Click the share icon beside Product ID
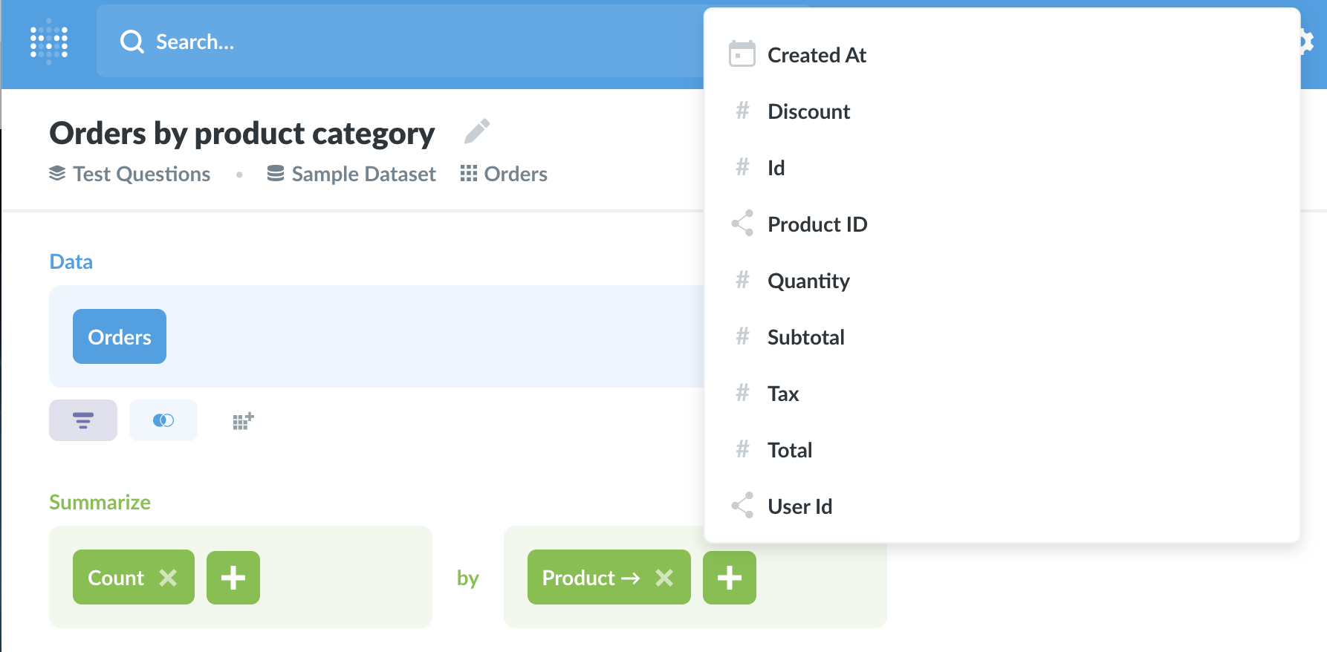The height and width of the screenshot is (652, 1327). [x=742, y=224]
